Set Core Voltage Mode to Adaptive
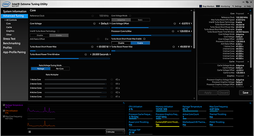 tap(121, 20)
